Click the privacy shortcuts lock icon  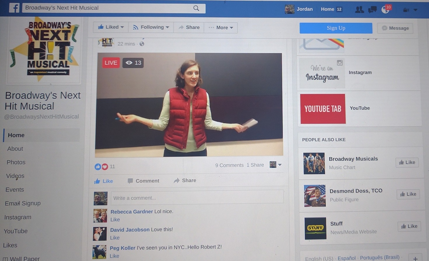click(406, 10)
